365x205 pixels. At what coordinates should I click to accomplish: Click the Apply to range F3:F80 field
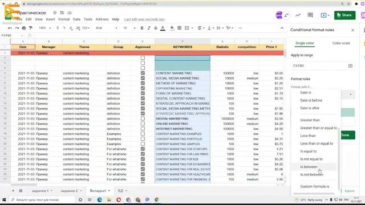click(323, 66)
